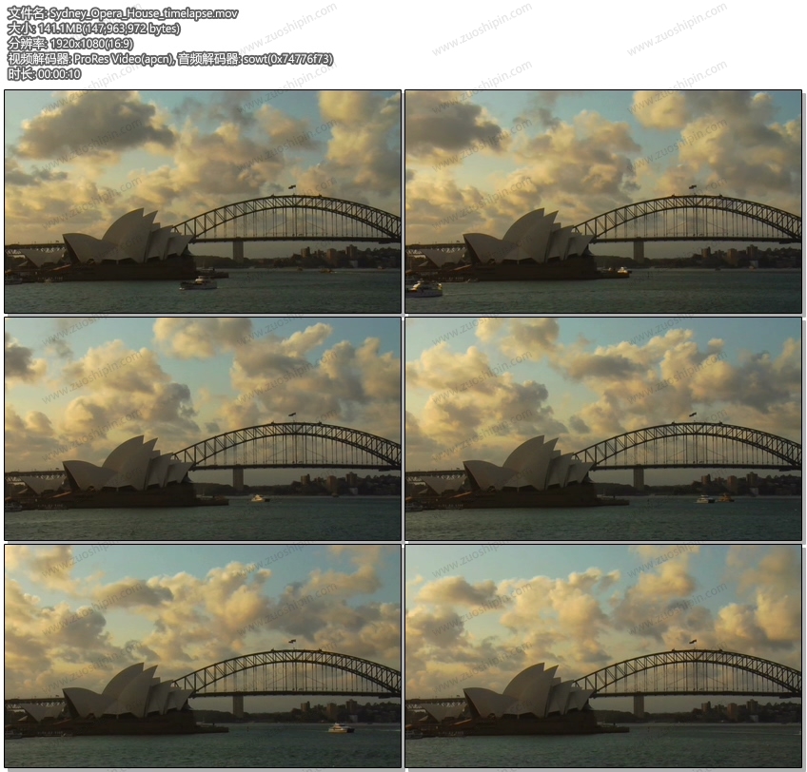Click the ProRes Video(apcn) codec line
The width and height of the screenshot is (807, 772).
coord(124,59)
